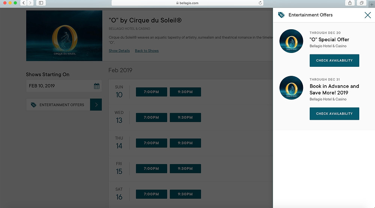
Task: Show all tabs overview in Safari
Action: click(x=361, y=3)
